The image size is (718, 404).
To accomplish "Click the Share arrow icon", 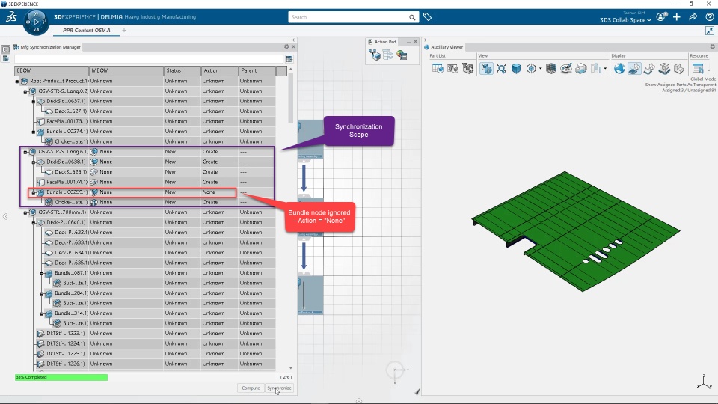I will 693,17.
